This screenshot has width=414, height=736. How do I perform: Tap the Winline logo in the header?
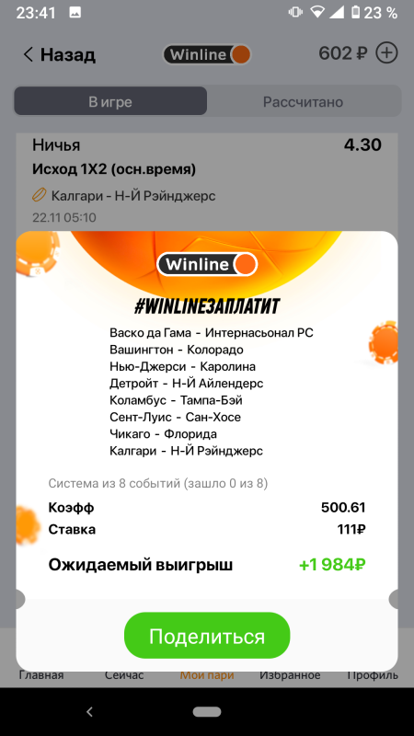206,54
